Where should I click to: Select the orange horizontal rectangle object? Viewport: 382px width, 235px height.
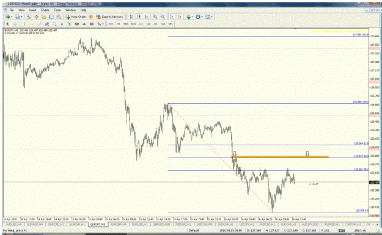[280, 157]
